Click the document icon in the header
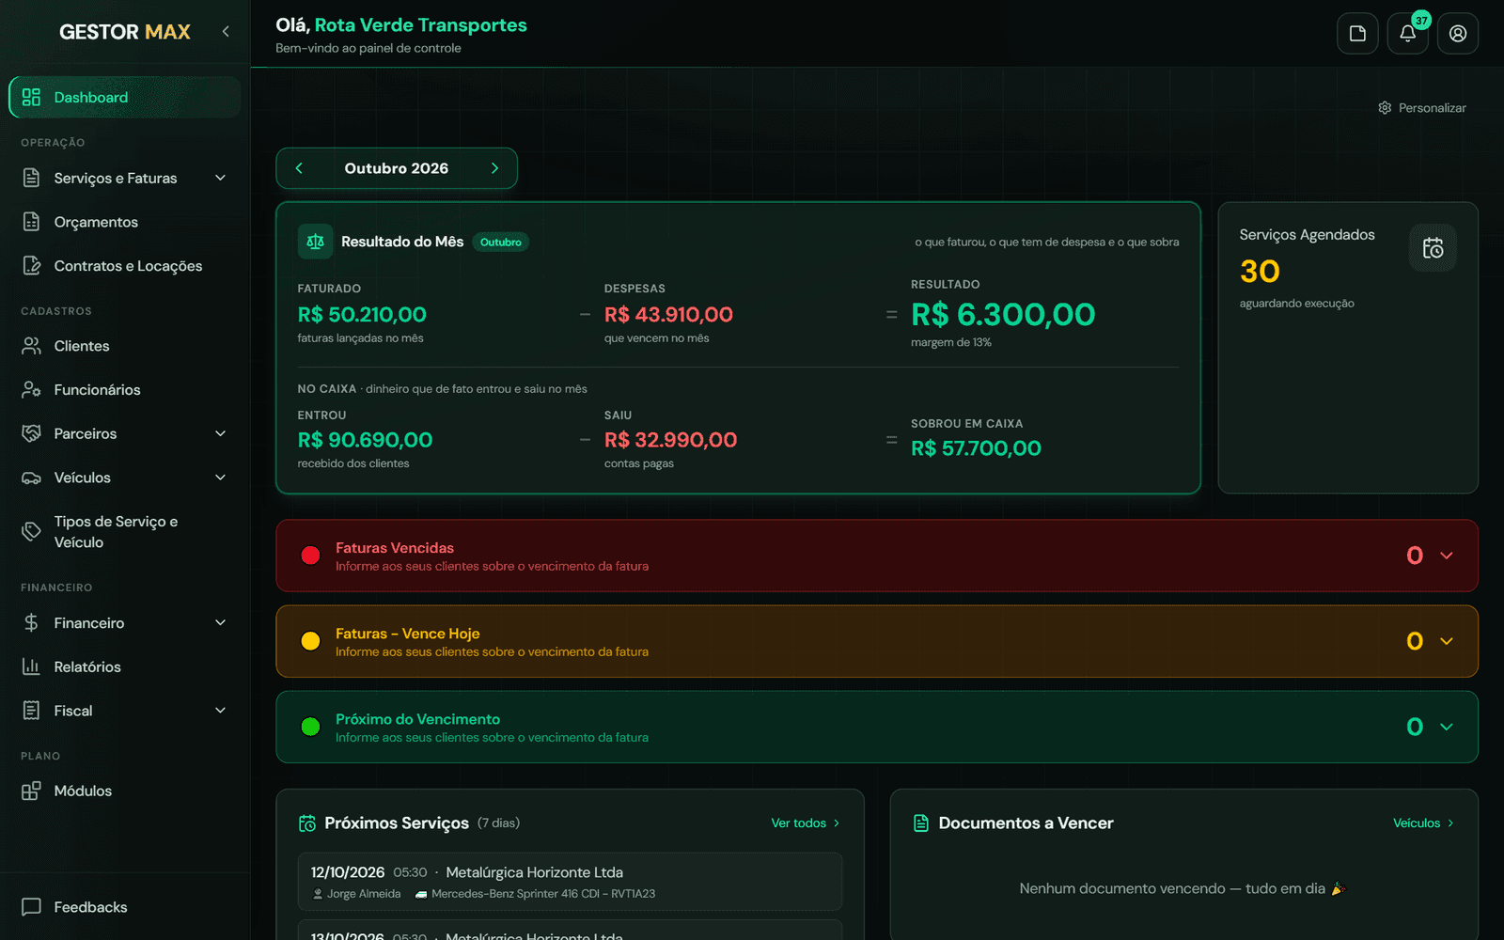 tap(1357, 34)
